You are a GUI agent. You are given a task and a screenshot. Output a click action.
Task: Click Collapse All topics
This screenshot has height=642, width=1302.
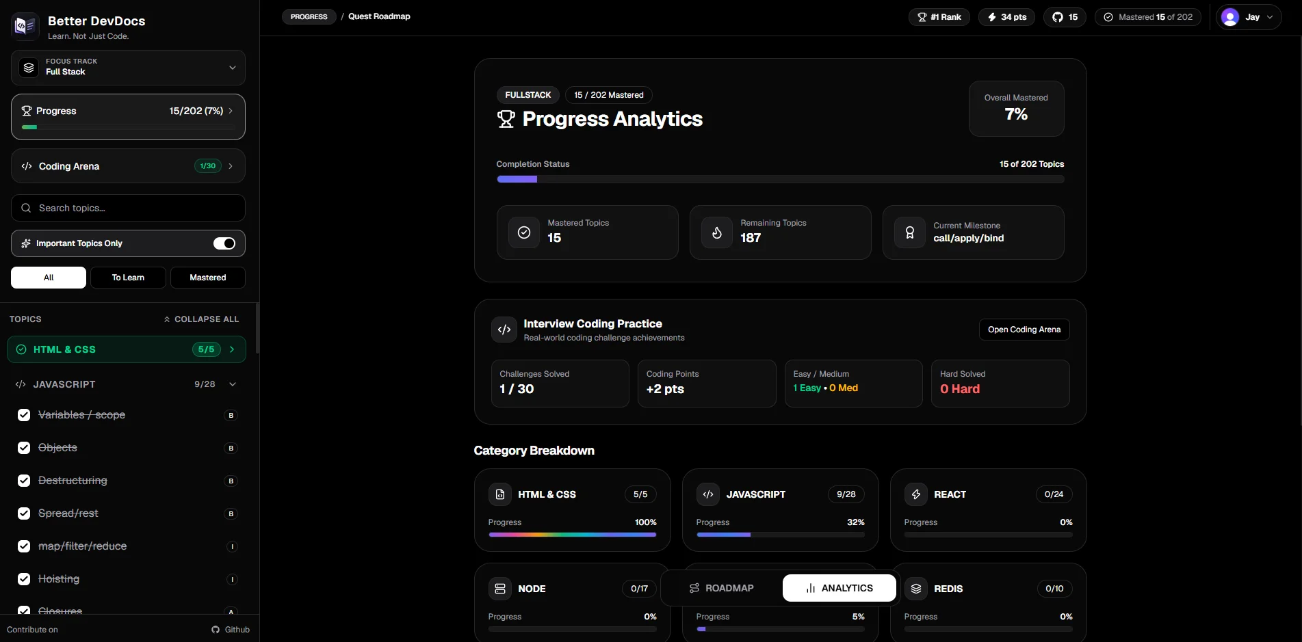201,319
